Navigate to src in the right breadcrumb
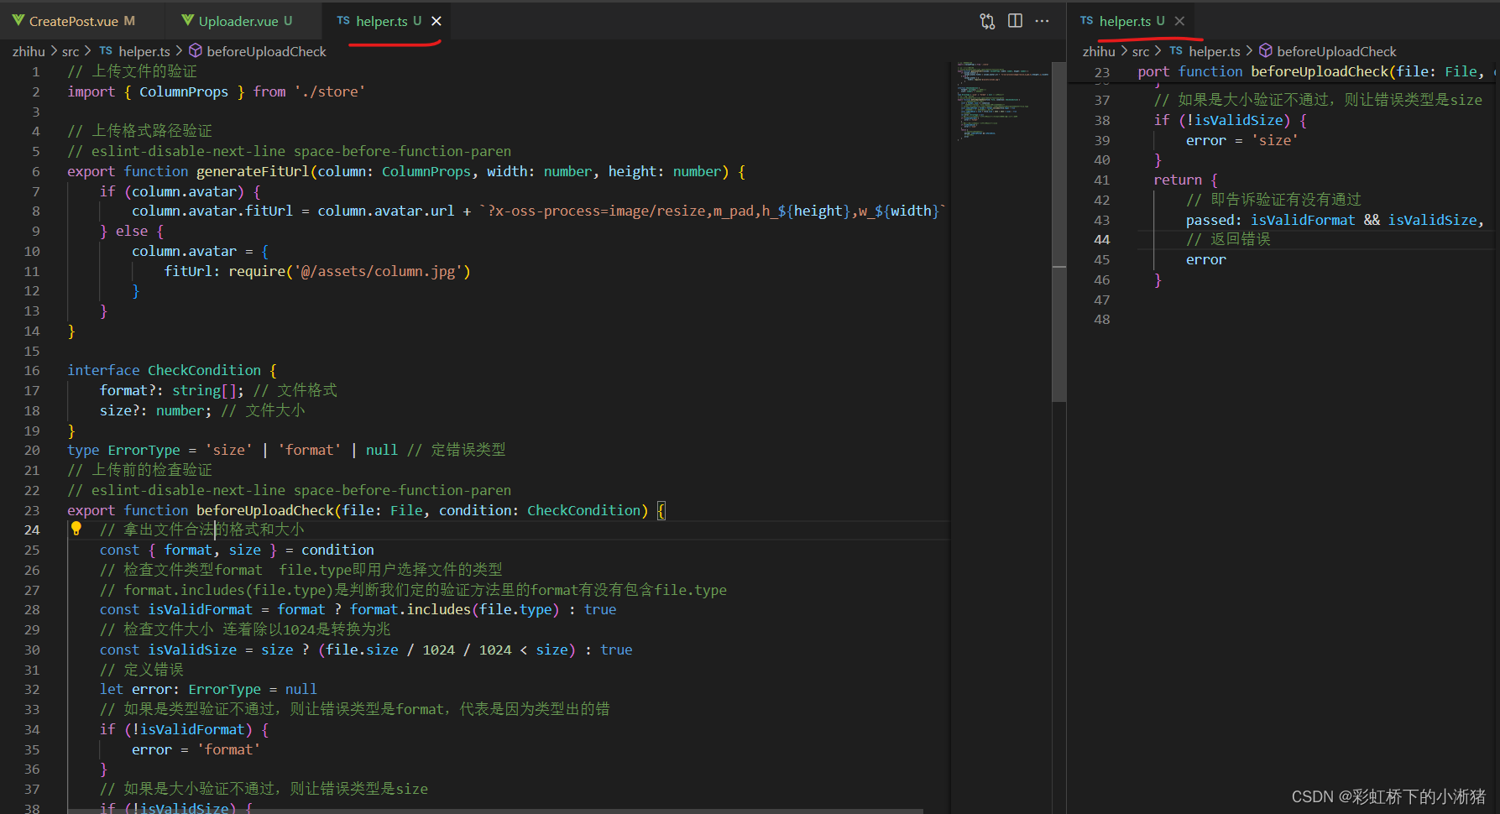This screenshot has height=814, width=1500. tap(1141, 50)
